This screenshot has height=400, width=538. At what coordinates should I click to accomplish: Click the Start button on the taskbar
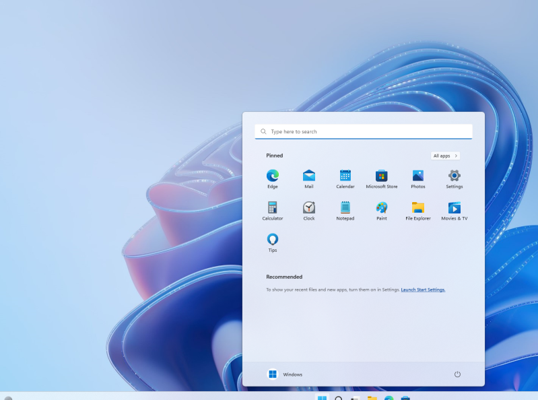322,397
